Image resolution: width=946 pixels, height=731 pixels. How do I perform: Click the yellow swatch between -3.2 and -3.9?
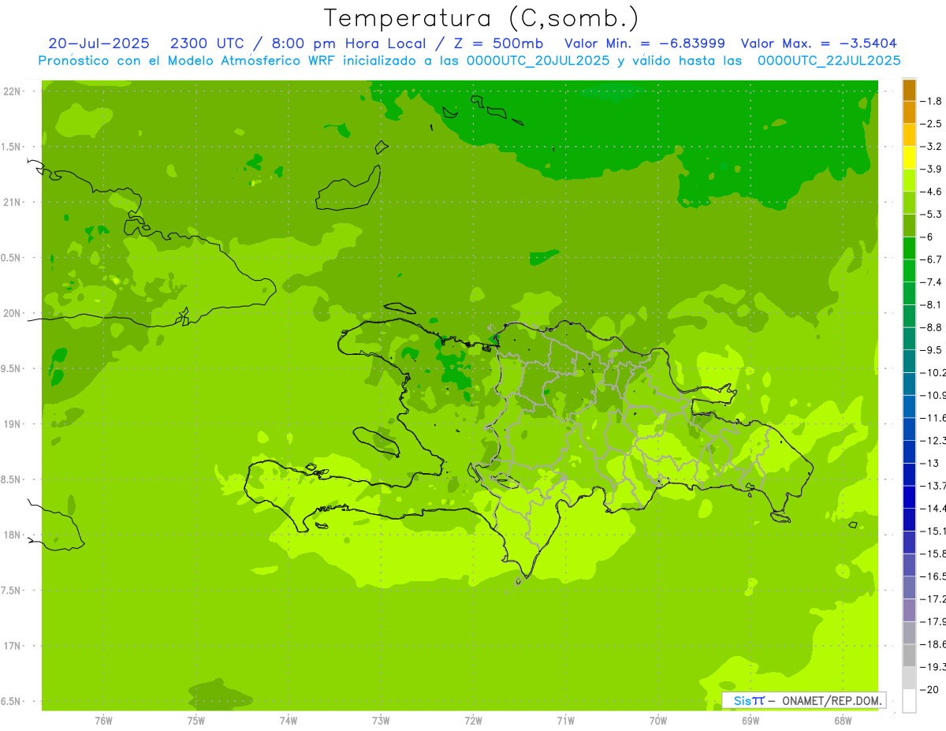tap(909, 158)
